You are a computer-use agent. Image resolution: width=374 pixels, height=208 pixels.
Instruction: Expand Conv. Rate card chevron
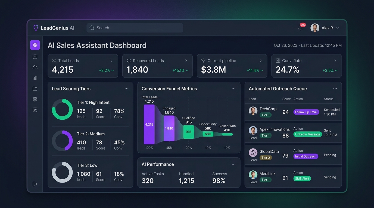coord(335,61)
